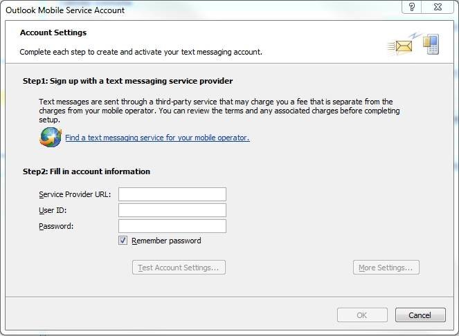Confirm with the OK button
The width and height of the screenshot is (459, 336).
point(362,315)
